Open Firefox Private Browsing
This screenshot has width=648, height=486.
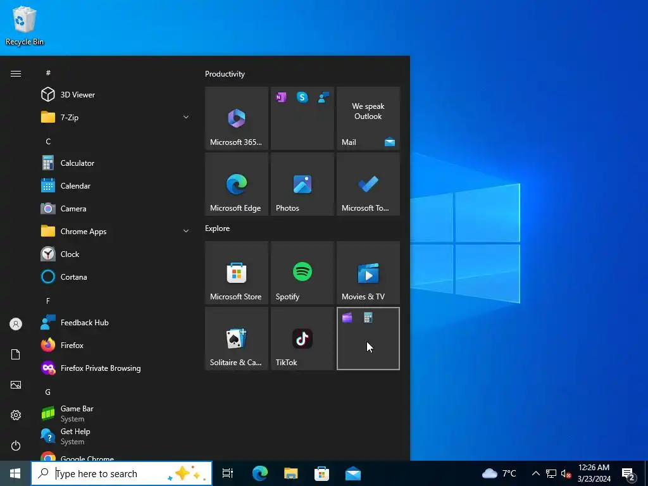coord(115,368)
